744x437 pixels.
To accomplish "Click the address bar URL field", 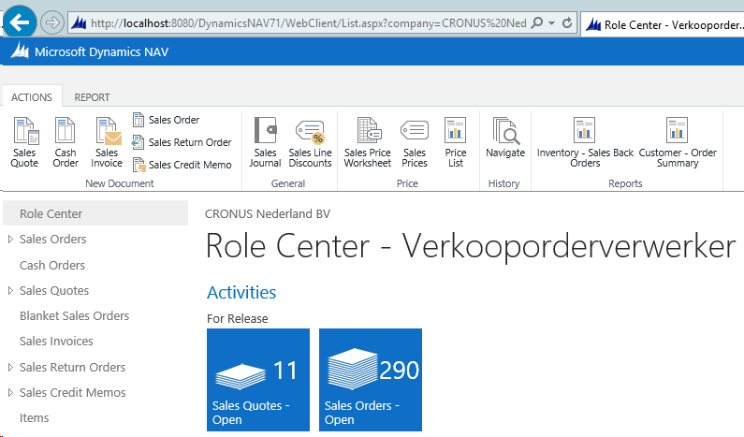I will click(x=309, y=22).
